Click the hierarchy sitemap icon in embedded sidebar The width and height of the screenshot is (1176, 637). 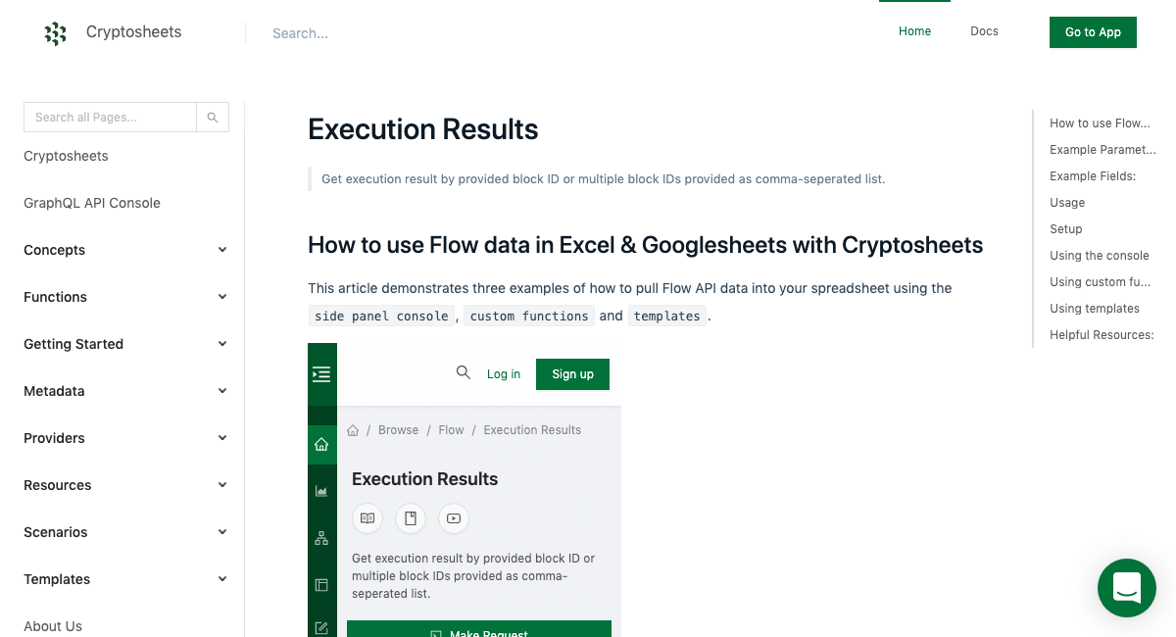pyautogui.click(x=322, y=537)
